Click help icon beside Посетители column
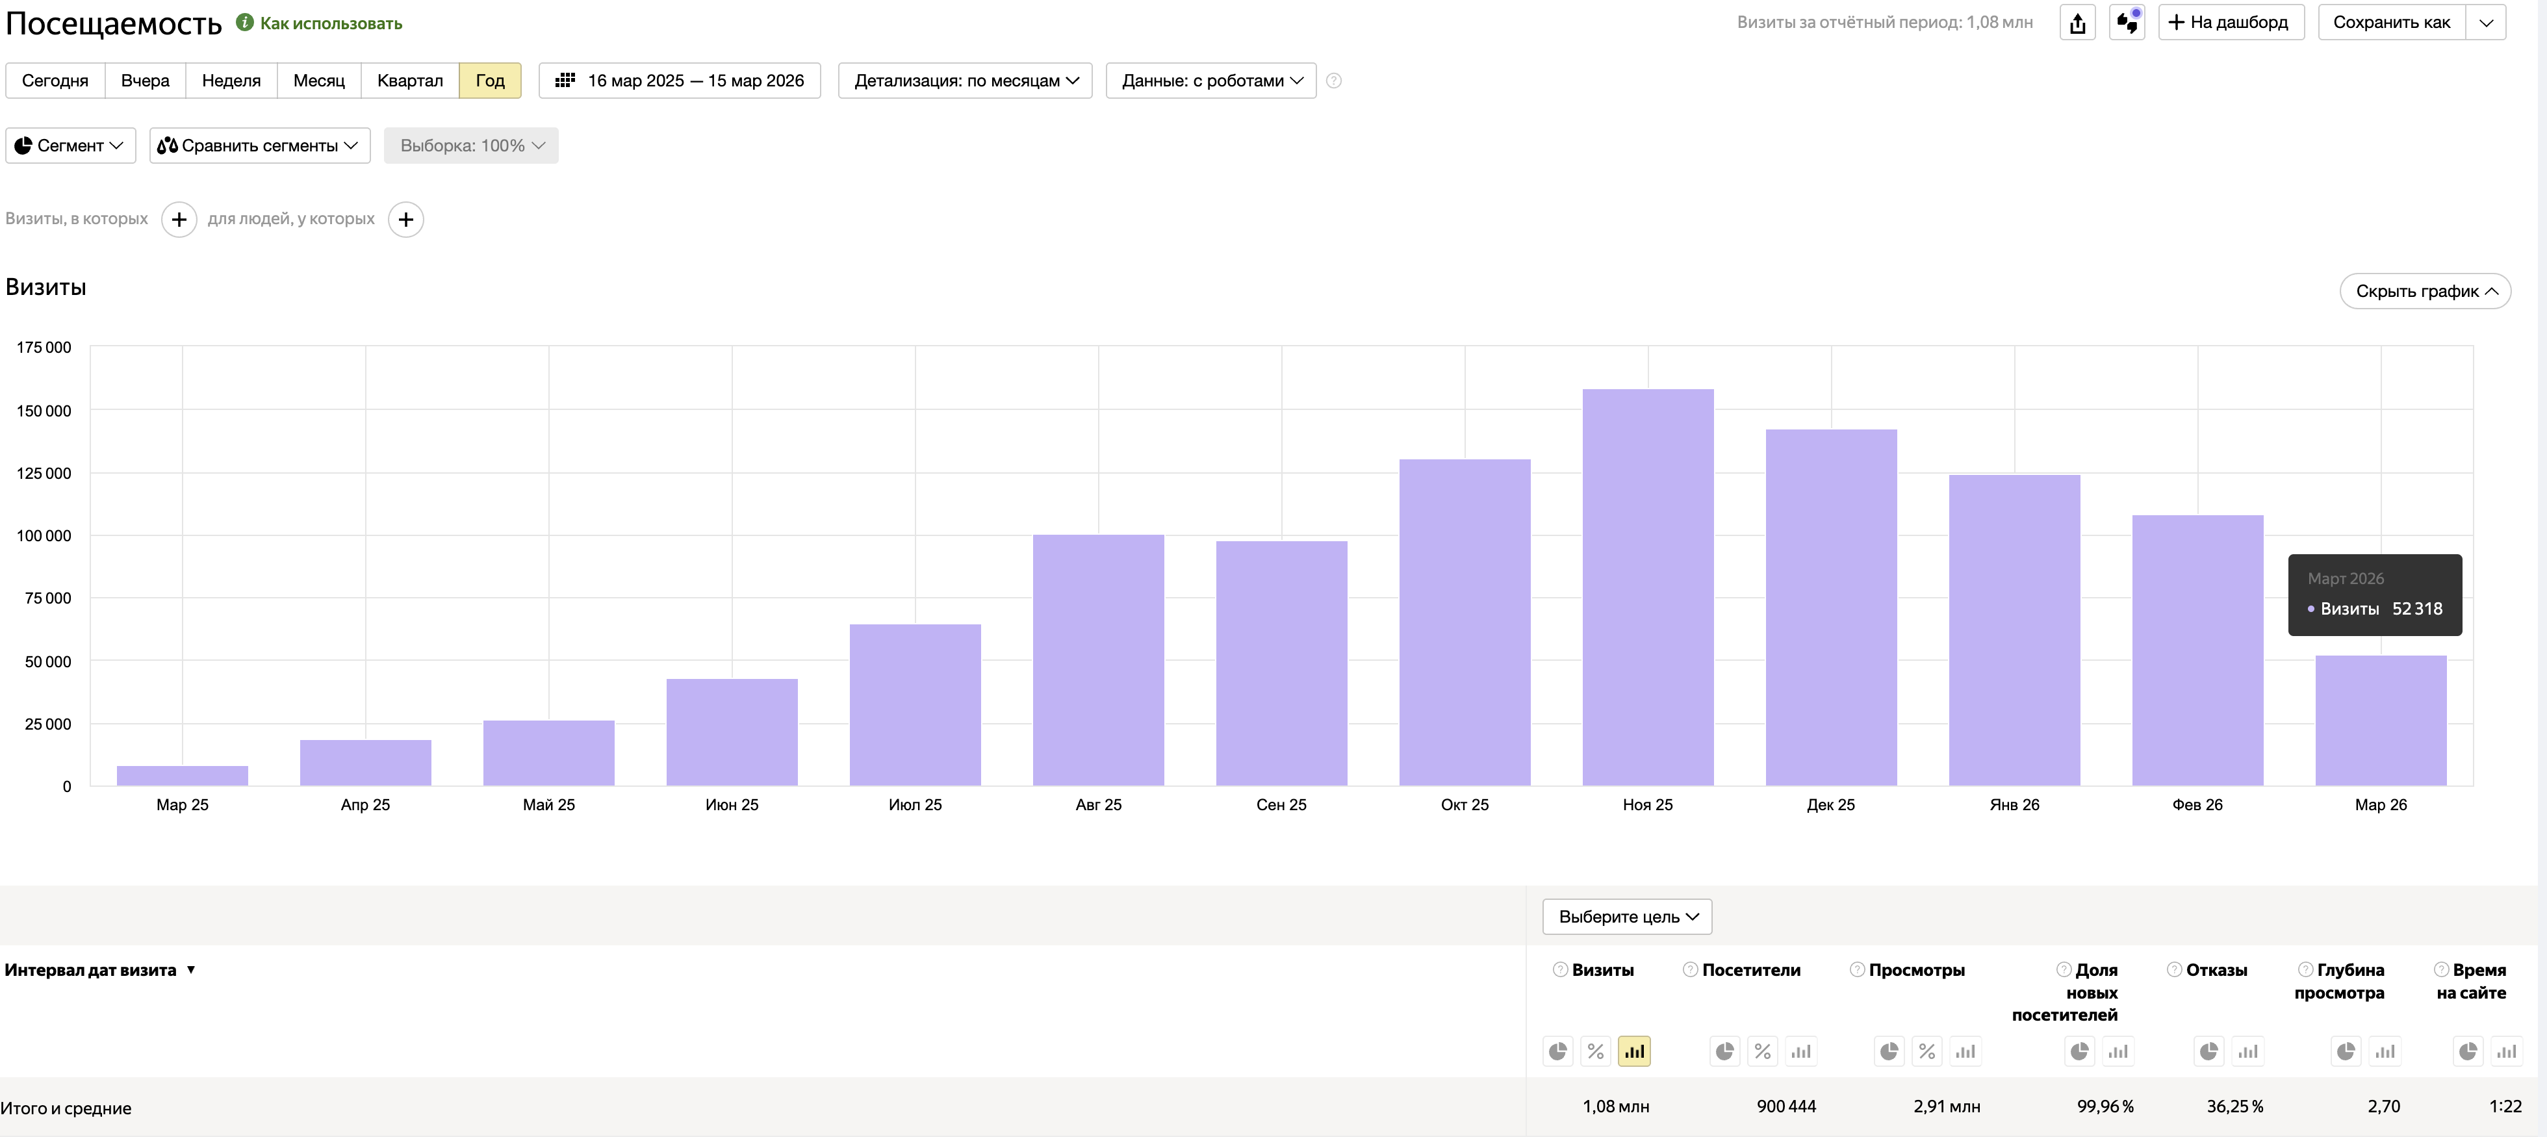The height and width of the screenshot is (1137, 2547). click(x=1690, y=970)
